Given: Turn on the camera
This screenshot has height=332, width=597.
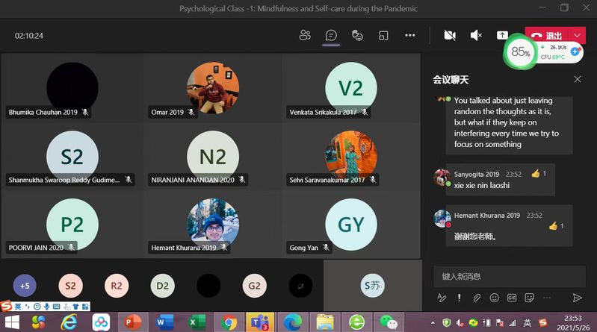Looking at the screenshot, I should click(x=450, y=35).
